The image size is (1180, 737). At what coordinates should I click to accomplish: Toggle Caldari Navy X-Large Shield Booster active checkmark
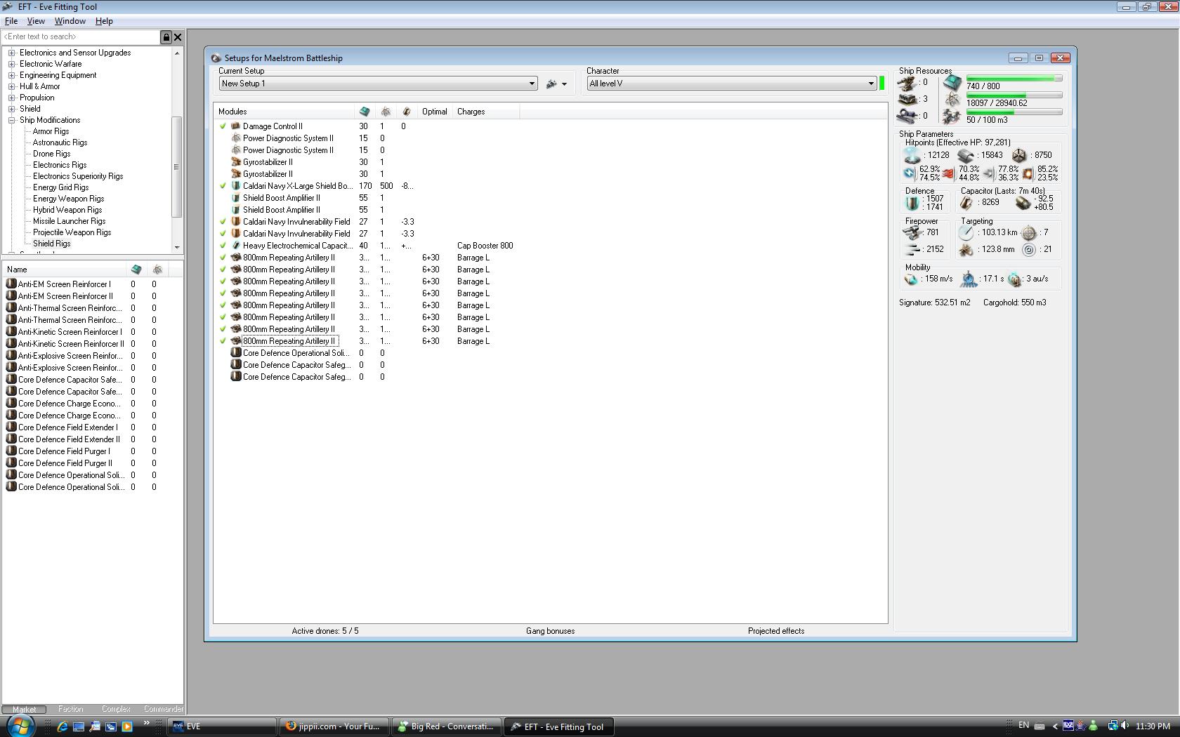click(x=223, y=186)
